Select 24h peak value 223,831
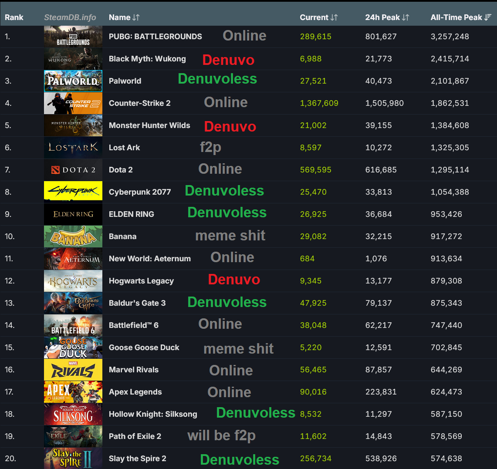 click(x=381, y=391)
